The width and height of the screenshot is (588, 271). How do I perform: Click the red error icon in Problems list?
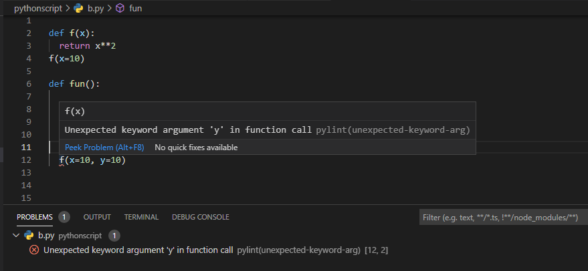click(x=34, y=250)
